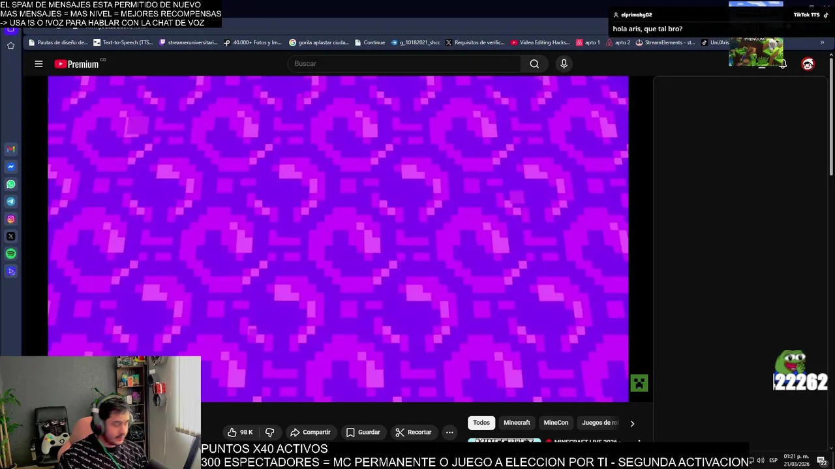Image resolution: width=835 pixels, height=469 pixels.
Task: Open the player icon in sidebar
Action: pyautogui.click(x=11, y=272)
